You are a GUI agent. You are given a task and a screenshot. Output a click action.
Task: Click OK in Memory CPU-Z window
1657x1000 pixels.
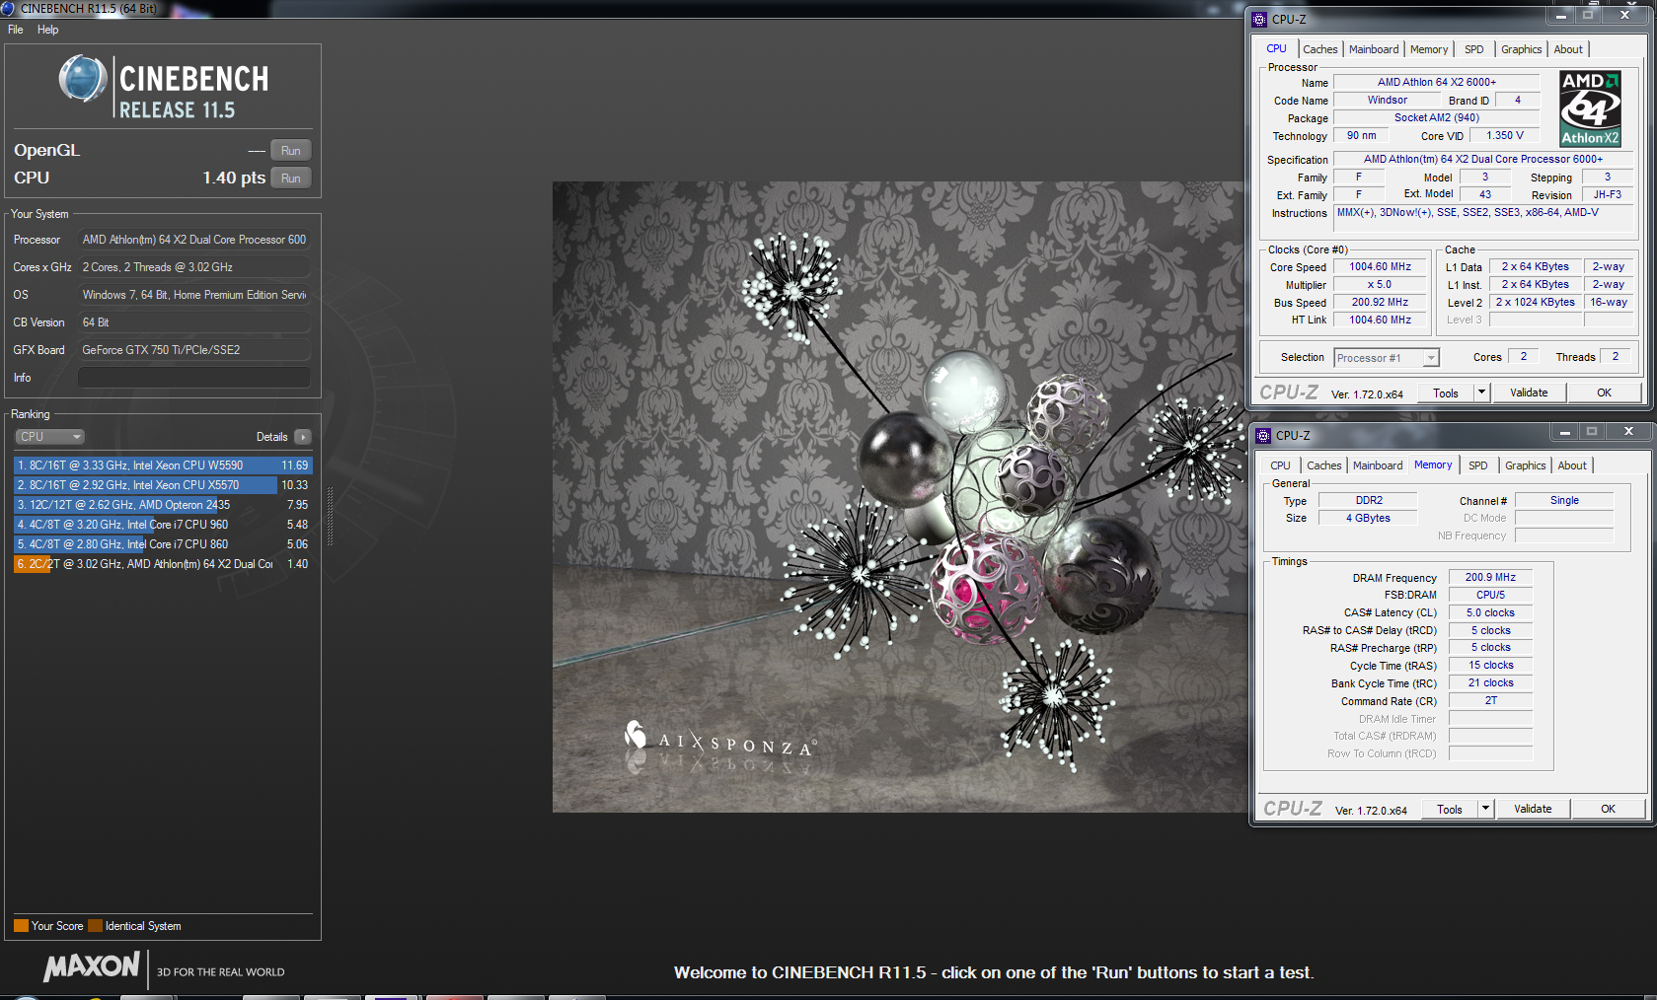(x=1609, y=809)
